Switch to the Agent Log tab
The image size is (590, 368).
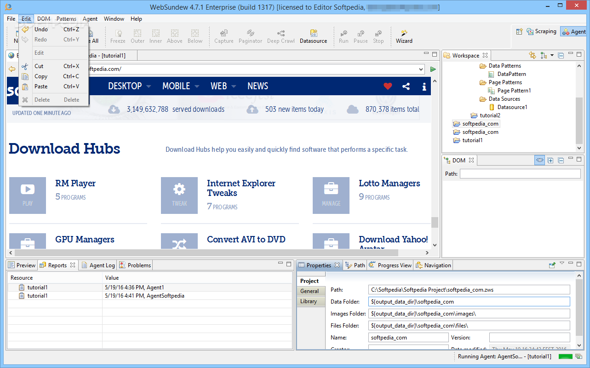[x=98, y=265]
